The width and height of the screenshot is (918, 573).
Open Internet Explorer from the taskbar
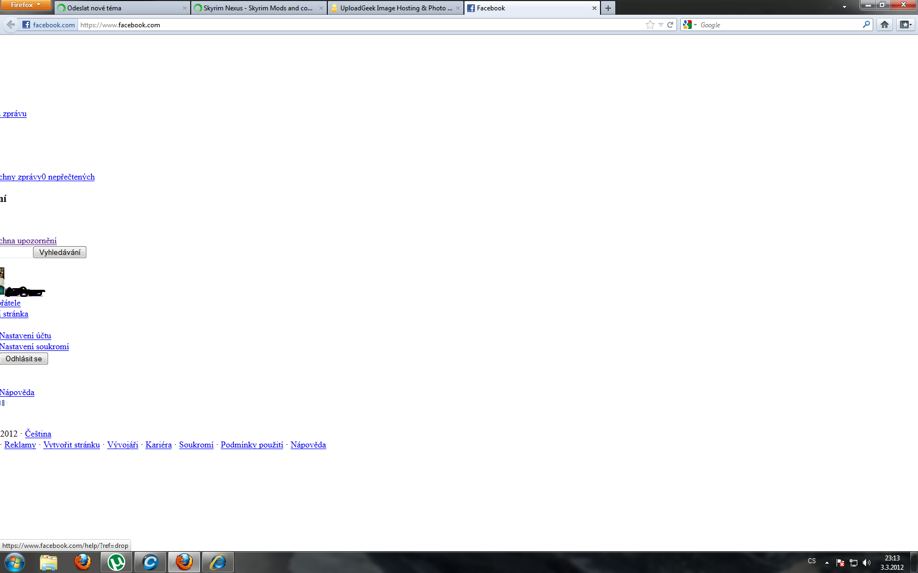(x=218, y=562)
